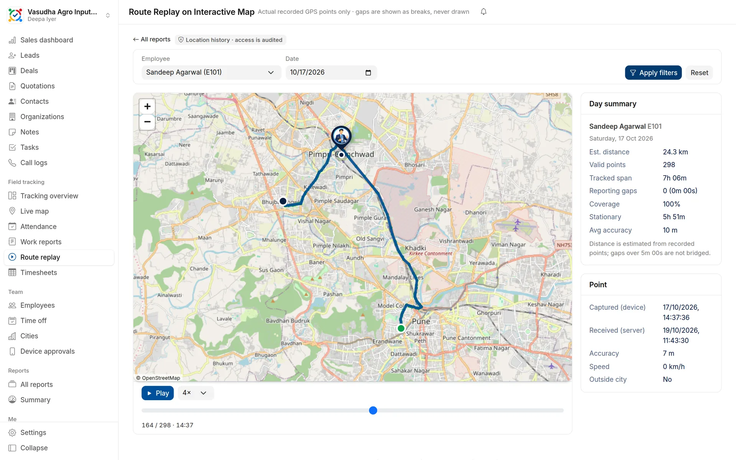Click the green start point marker near Pune

(401, 329)
